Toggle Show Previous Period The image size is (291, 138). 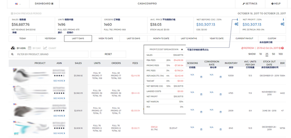[26, 13]
